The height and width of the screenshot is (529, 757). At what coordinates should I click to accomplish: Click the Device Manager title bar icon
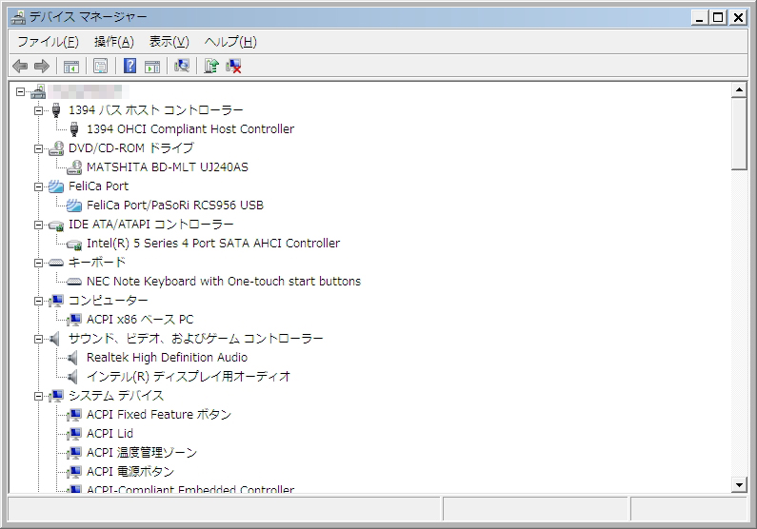click(x=18, y=17)
